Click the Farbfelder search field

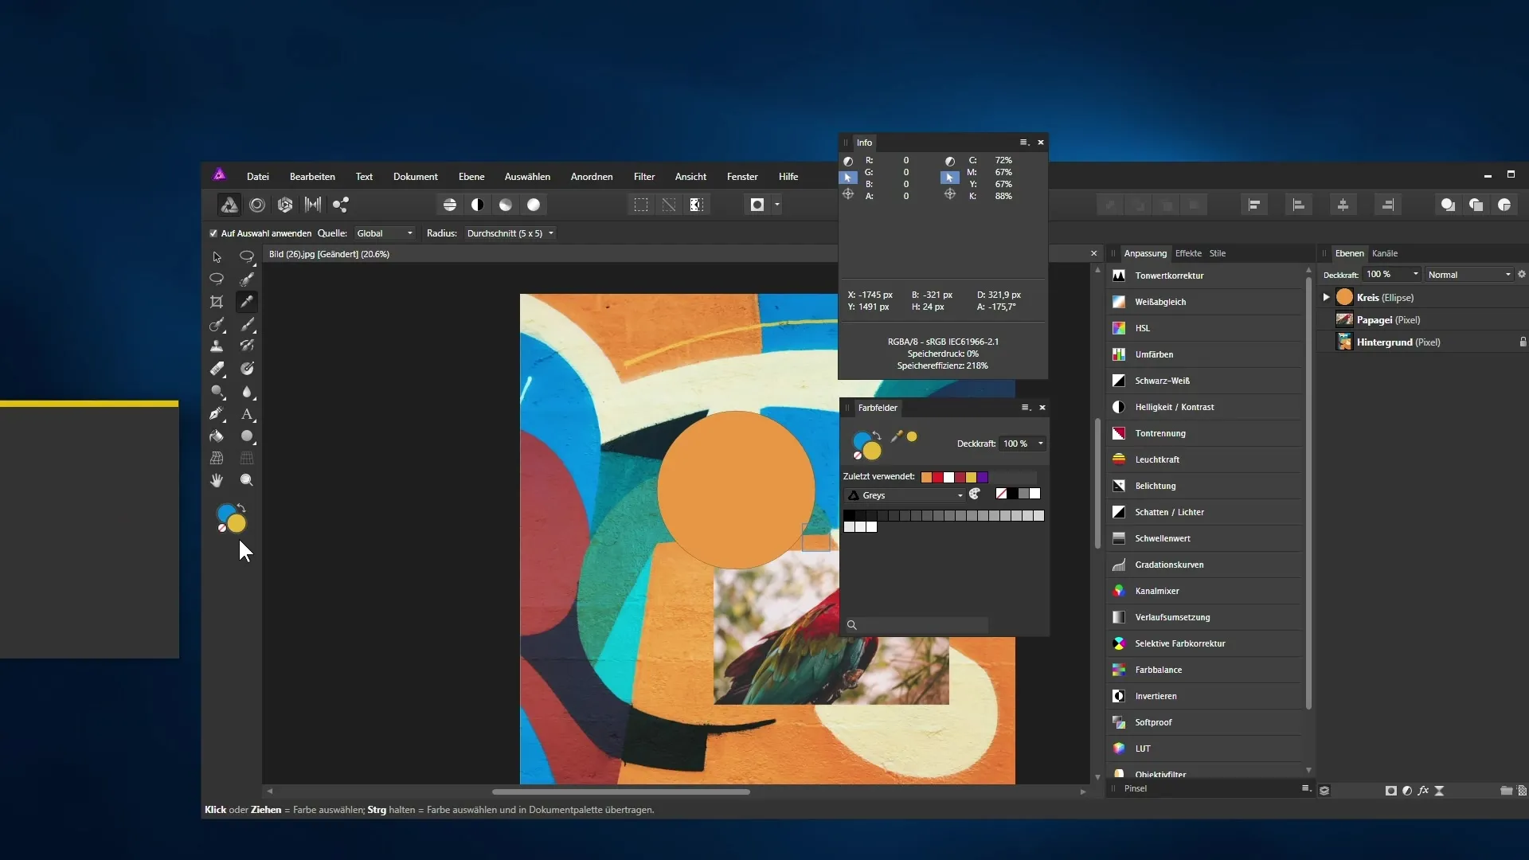pyautogui.click(x=916, y=625)
